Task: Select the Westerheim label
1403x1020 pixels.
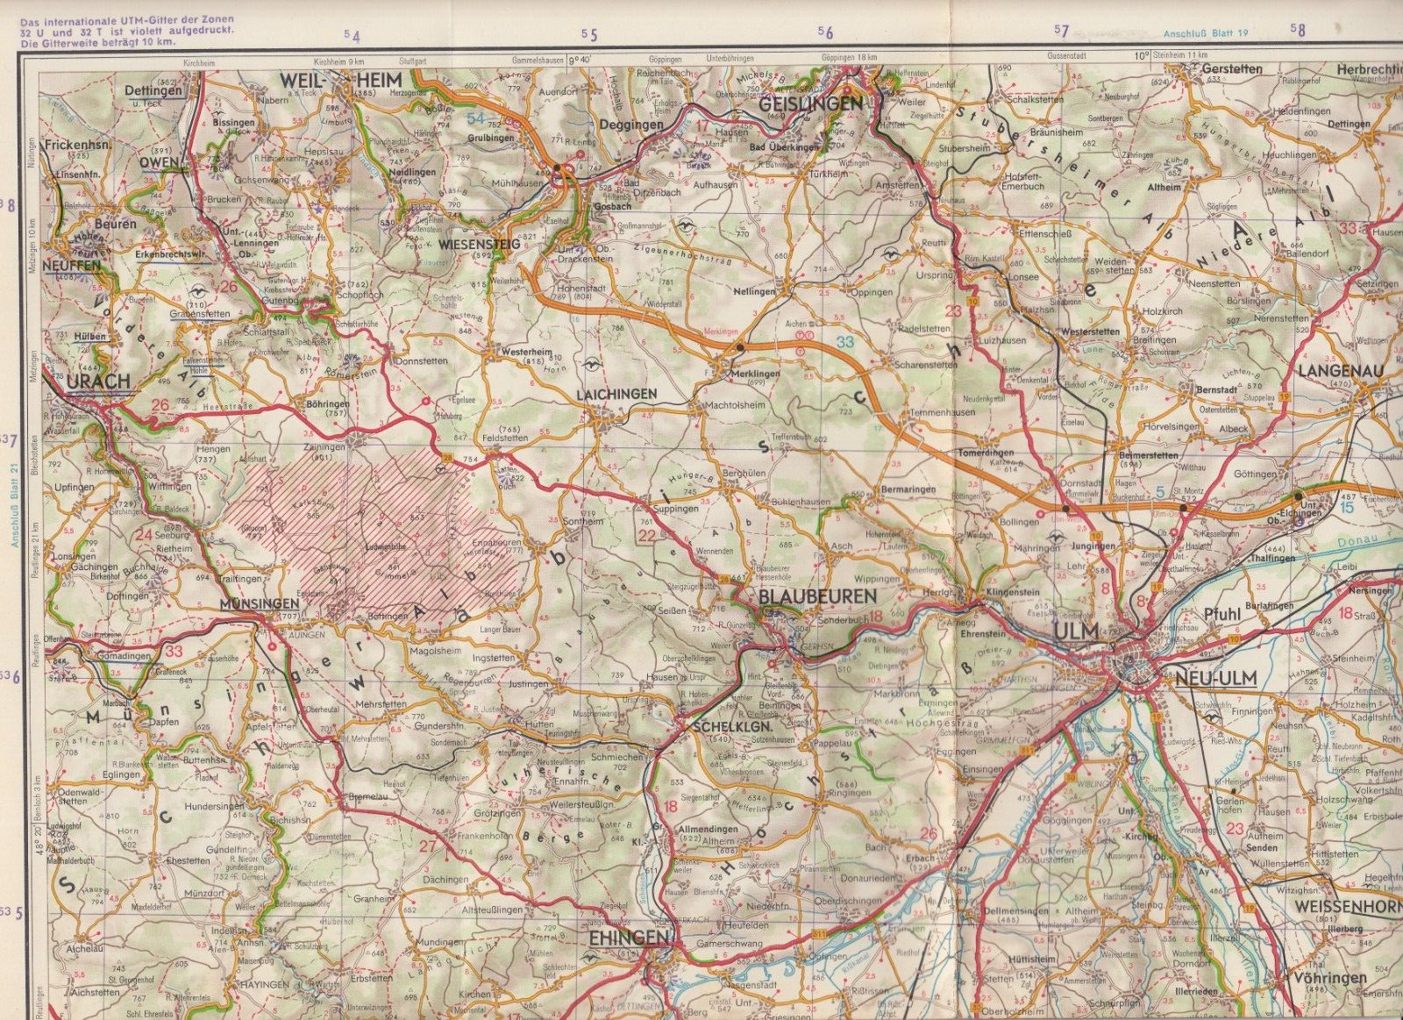Action: coord(526,352)
